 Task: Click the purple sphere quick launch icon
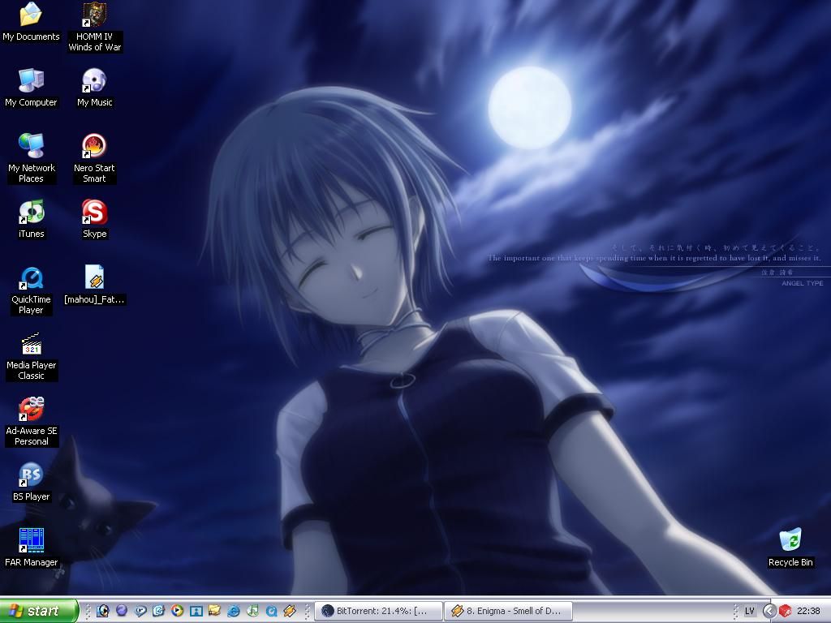(122, 611)
